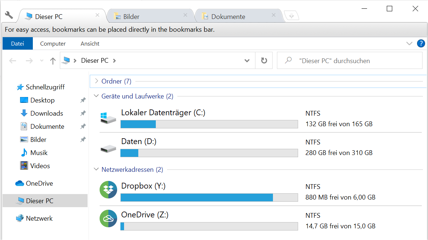Open the blue help question icon
The image size is (428, 240).
421,43
